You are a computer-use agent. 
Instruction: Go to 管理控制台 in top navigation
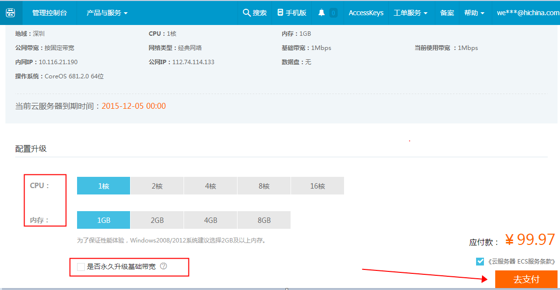50,13
